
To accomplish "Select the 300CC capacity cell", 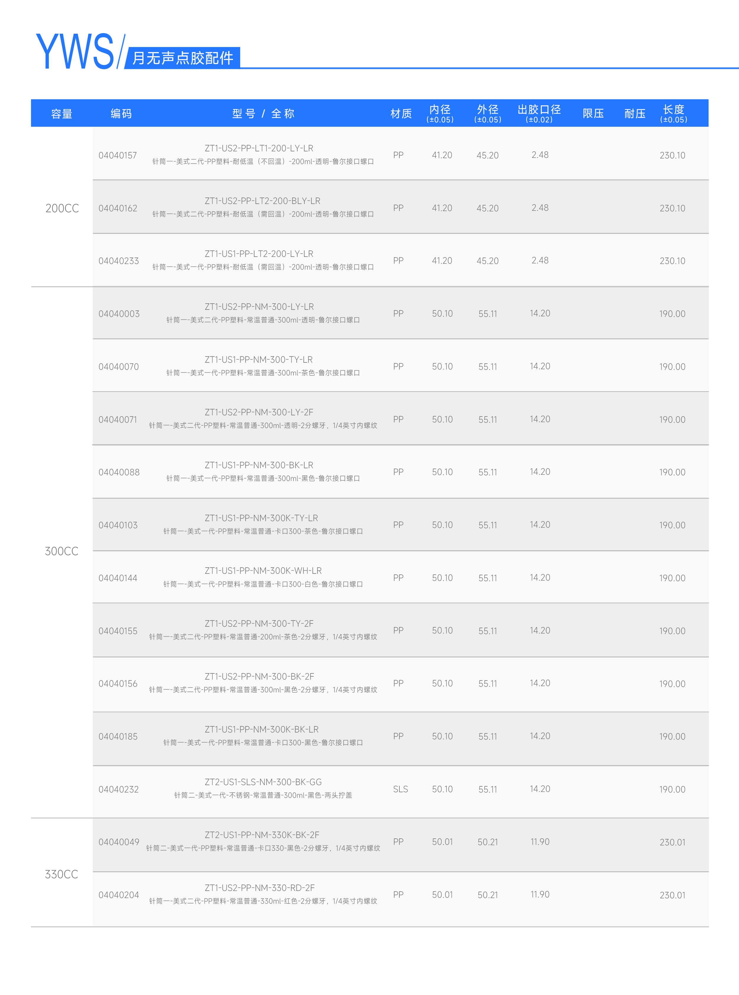I will [62, 551].
